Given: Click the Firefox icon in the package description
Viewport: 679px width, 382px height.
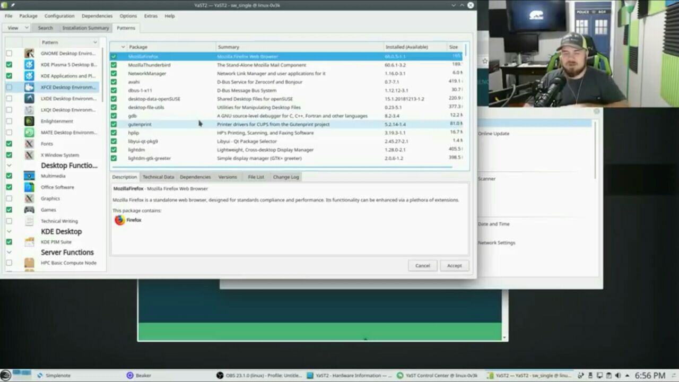Looking at the screenshot, I should 120,220.
